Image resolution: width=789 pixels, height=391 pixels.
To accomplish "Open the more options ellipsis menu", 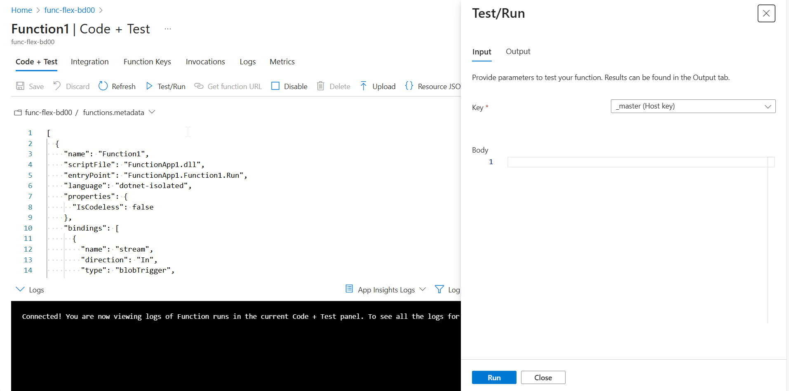I will 168,29.
